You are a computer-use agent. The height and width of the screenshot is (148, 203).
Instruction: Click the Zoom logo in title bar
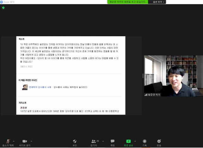[x=2, y=2]
